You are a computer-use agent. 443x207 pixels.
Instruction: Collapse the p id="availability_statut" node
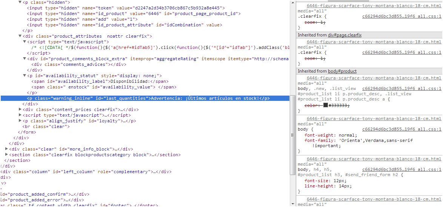tap(25, 76)
